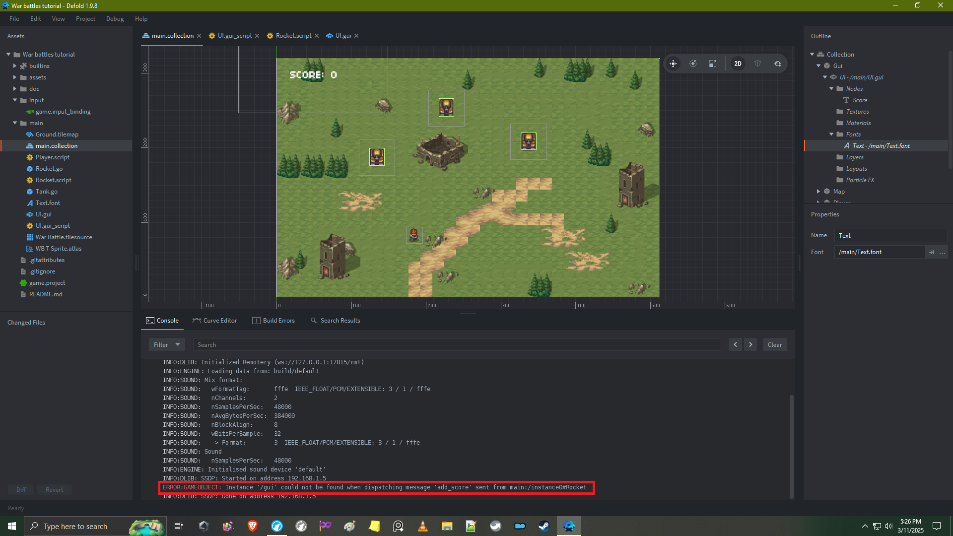Screen dimensions: 953x536
Task: Click the browse ellipsis beside Font field
Action: click(x=942, y=252)
